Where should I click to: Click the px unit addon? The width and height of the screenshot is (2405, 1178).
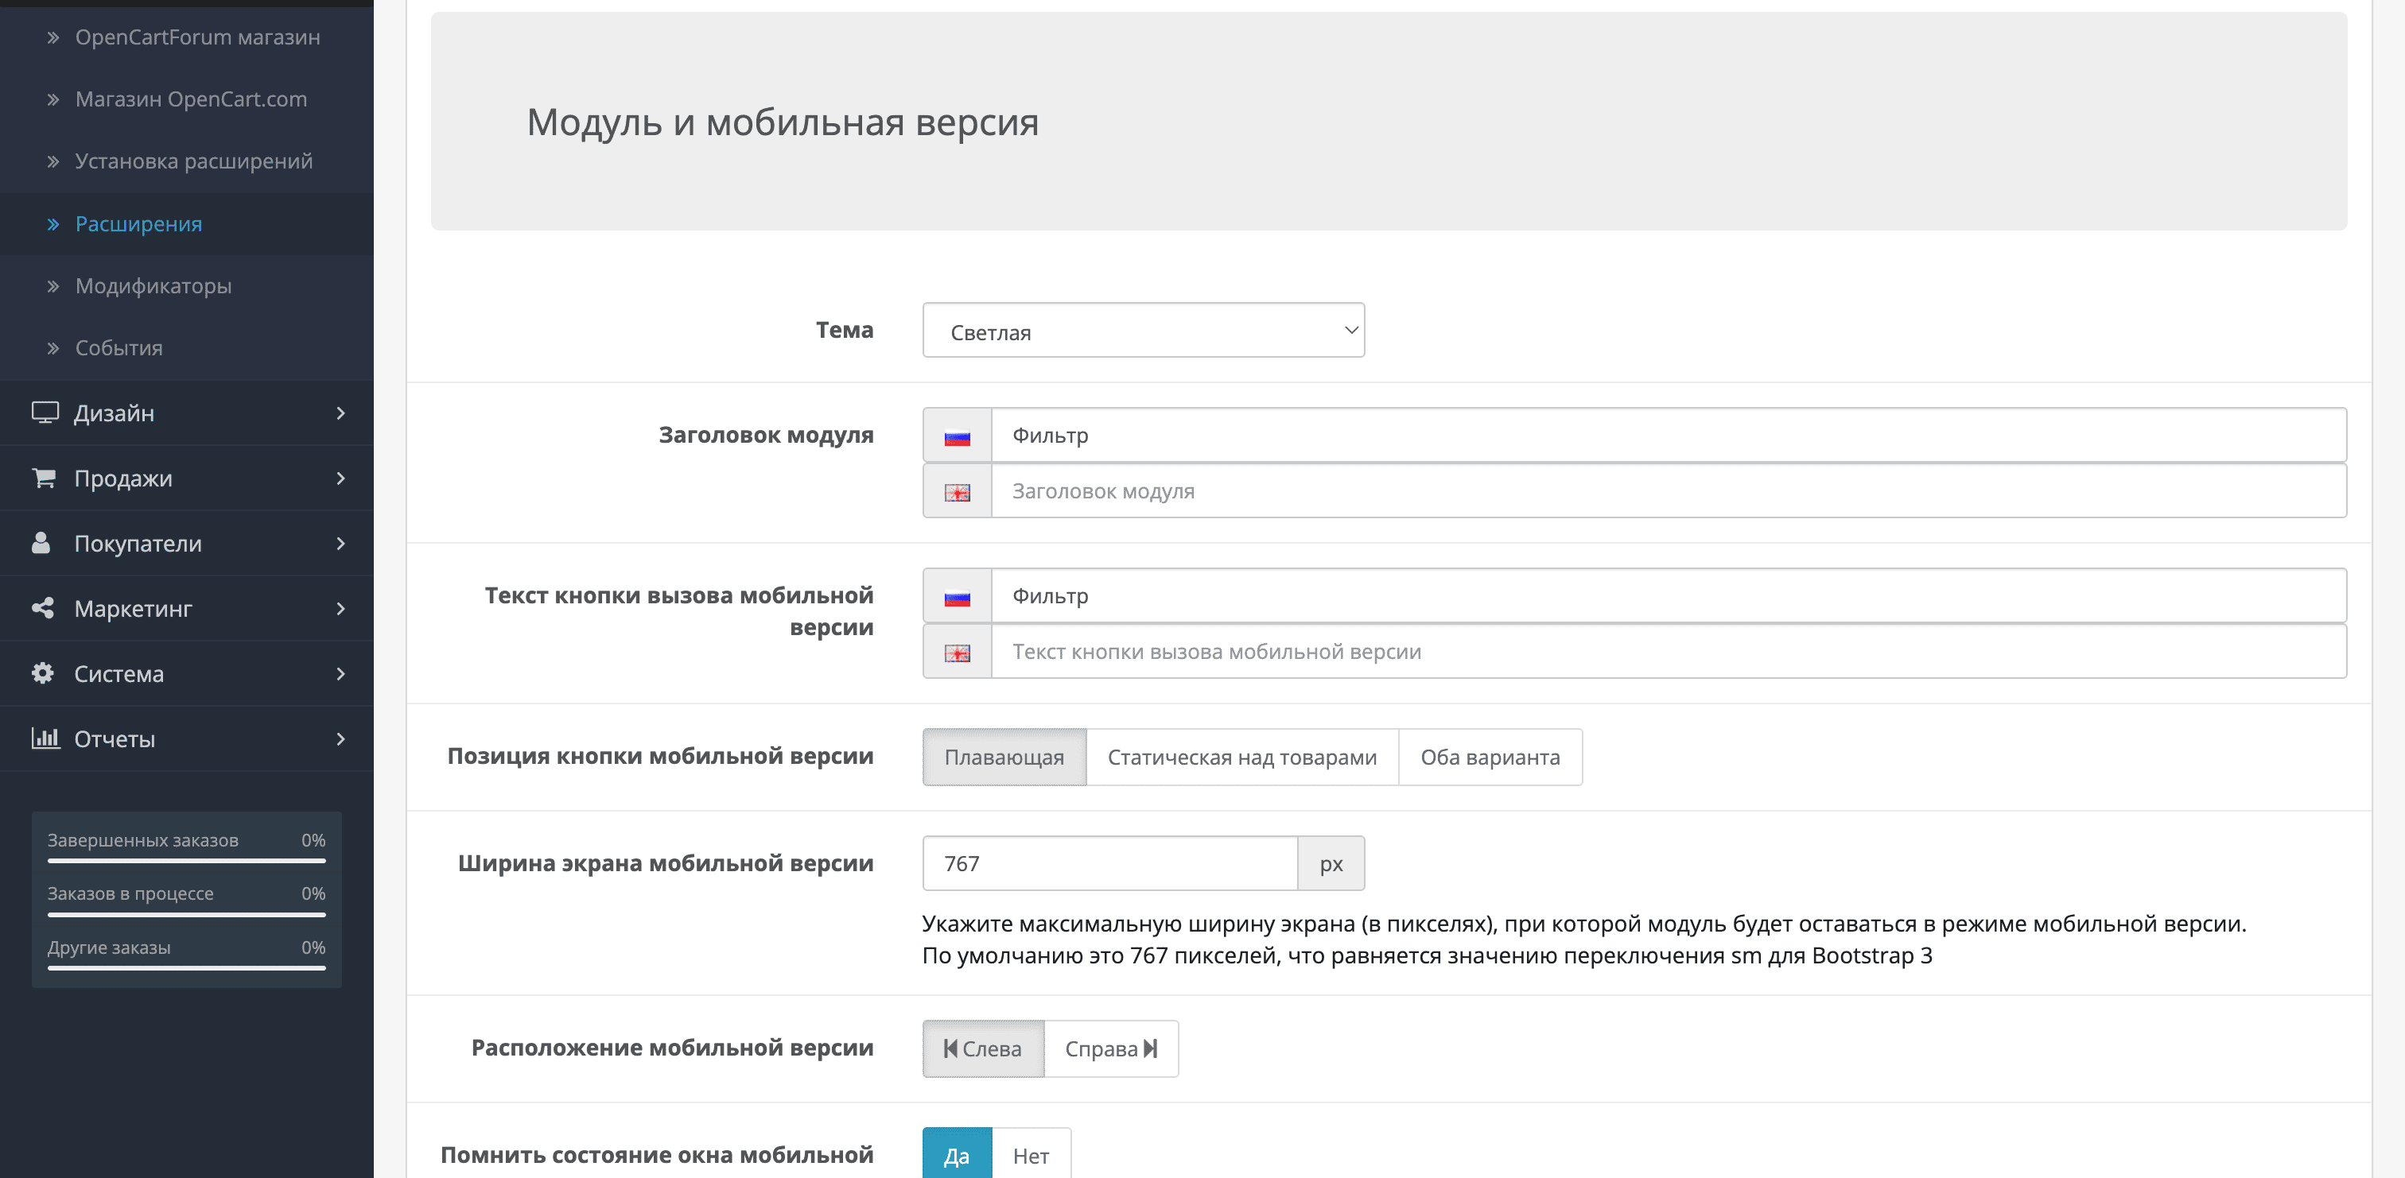(1331, 863)
